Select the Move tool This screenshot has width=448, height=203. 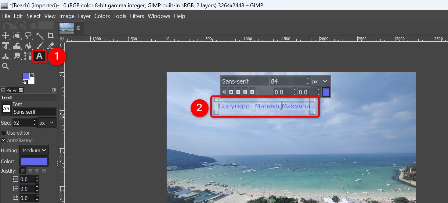pos(5,35)
